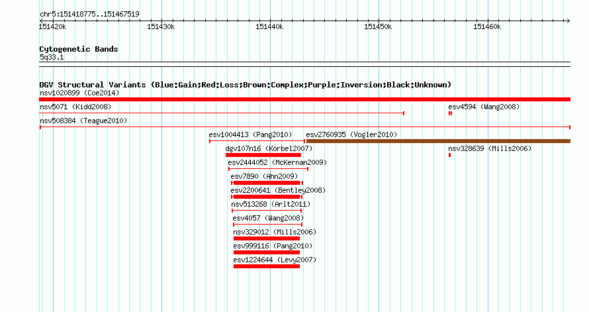The image size is (589, 312).
Task: Click the right arrowhead of the ruler
Action: pyautogui.click(x=568, y=21)
